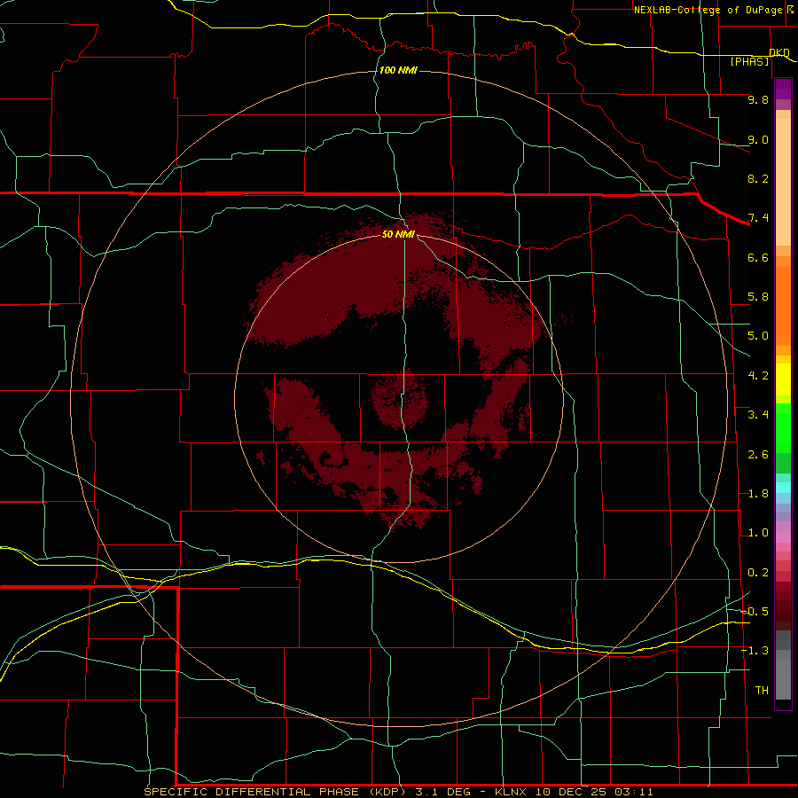This screenshot has width=798, height=798.
Task: Click the "50 NMI" range ring label
Action: (x=398, y=234)
